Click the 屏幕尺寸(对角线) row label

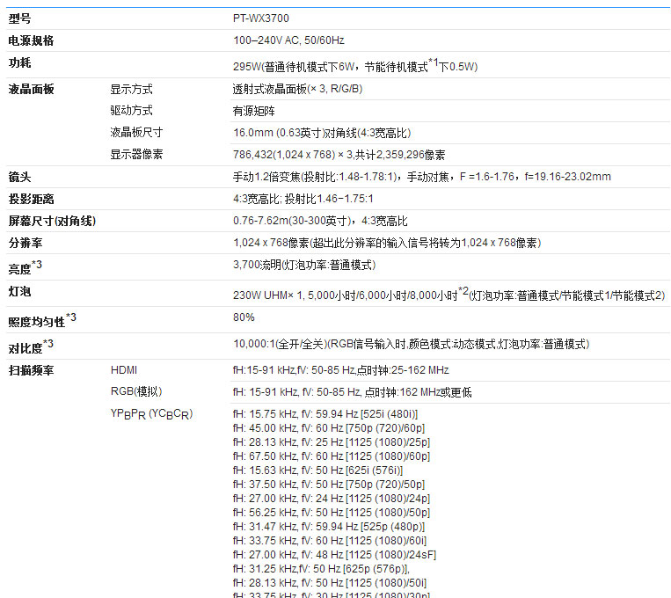coord(52,221)
